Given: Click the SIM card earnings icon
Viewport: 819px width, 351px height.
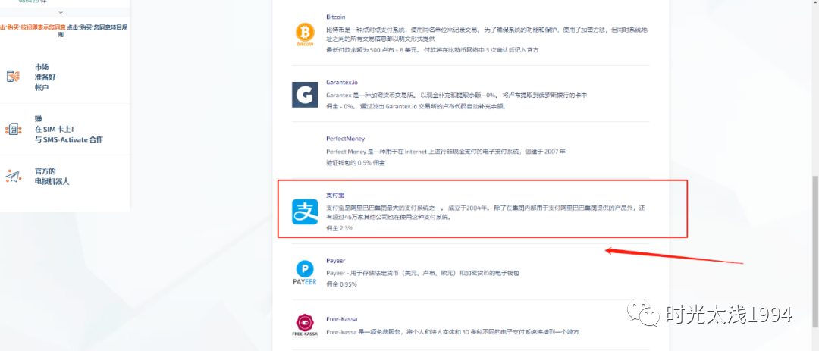Looking at the screenshot, I should tap(13, 129).
